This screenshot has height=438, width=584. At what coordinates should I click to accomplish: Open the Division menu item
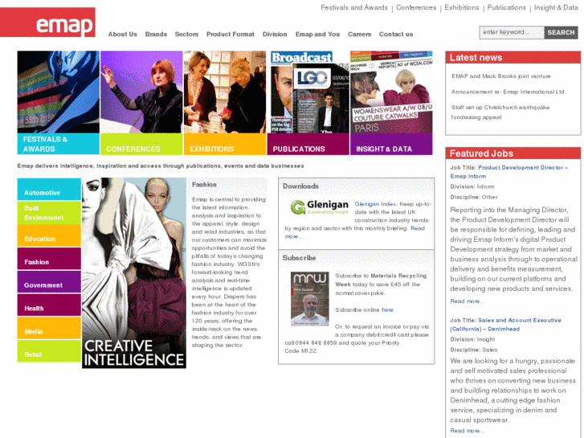coord(275,35)
